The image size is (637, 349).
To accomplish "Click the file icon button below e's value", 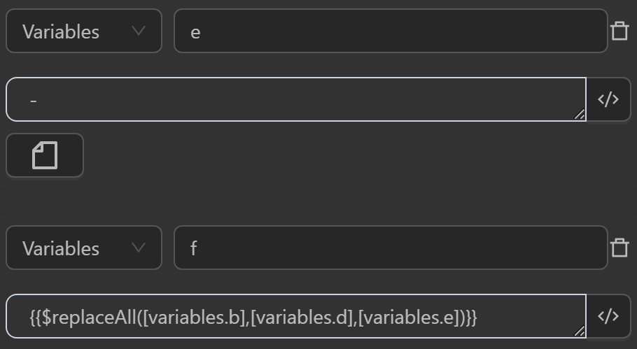I will point(45,155).
